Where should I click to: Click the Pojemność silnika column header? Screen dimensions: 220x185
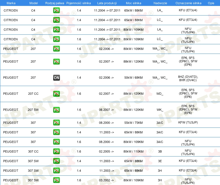point(78,3)
